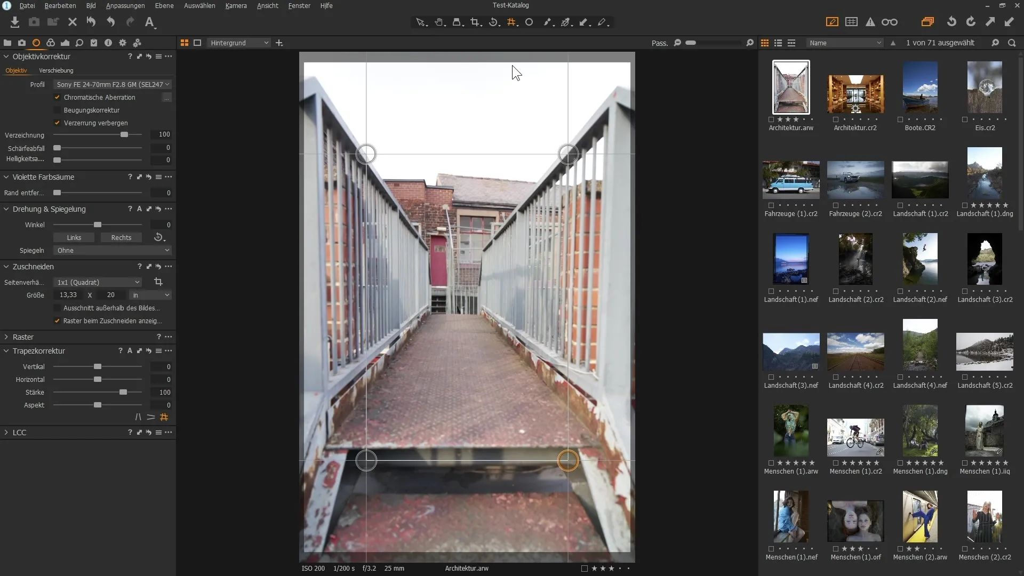
Task: Select the Spot removal circle tool
Action: [x=529, y=22]
